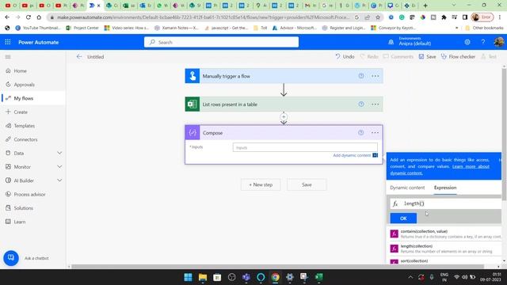
Task: Click the Save button below the flow
Action: (307, 184)
